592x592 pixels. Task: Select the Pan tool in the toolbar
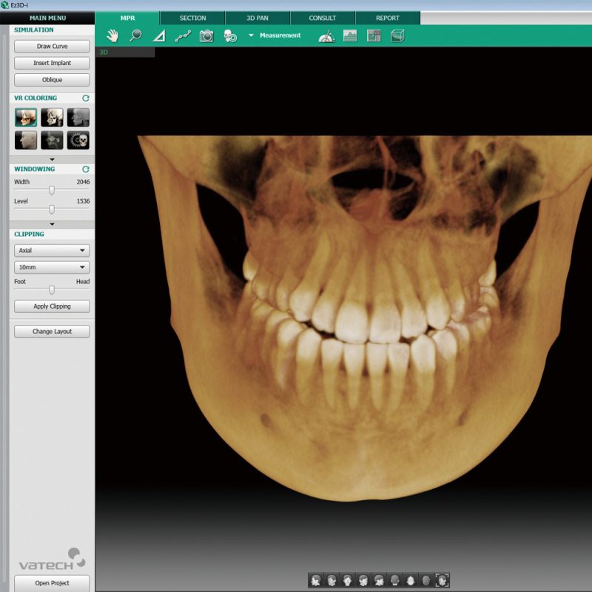112,35
